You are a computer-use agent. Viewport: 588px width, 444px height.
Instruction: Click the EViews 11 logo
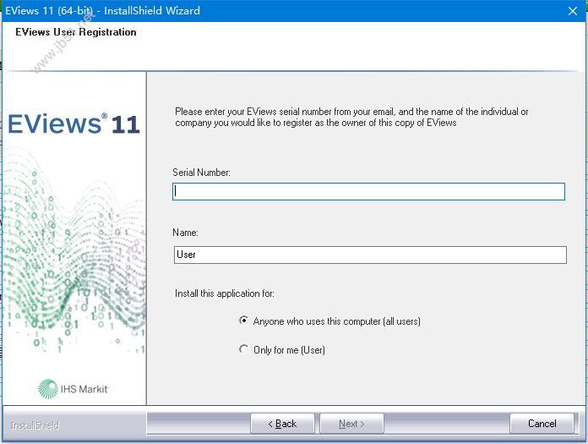coord(73,123)
